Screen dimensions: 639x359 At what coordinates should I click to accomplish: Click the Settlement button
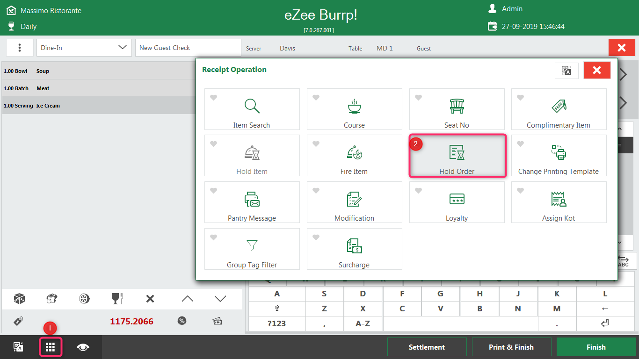(427, 347)
